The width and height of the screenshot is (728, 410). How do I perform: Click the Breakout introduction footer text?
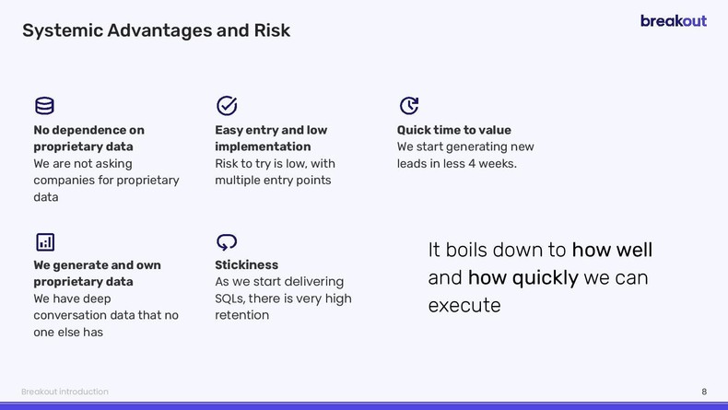(x=65, y=392)
